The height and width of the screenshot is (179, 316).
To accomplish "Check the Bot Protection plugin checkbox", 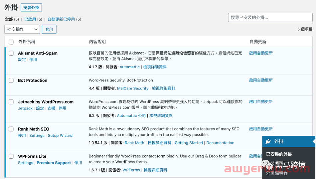I will click(11, 81).
